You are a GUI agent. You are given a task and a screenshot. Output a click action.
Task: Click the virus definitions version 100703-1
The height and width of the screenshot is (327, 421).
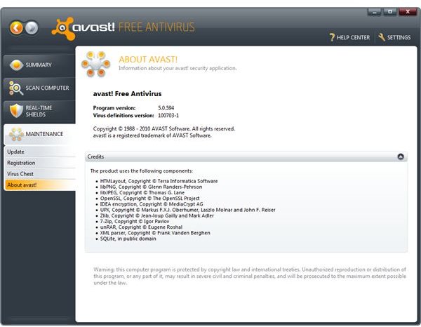point(168,116)
